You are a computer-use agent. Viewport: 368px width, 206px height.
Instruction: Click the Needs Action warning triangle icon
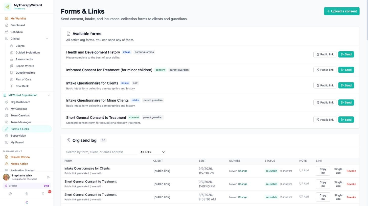coord(7,164)
